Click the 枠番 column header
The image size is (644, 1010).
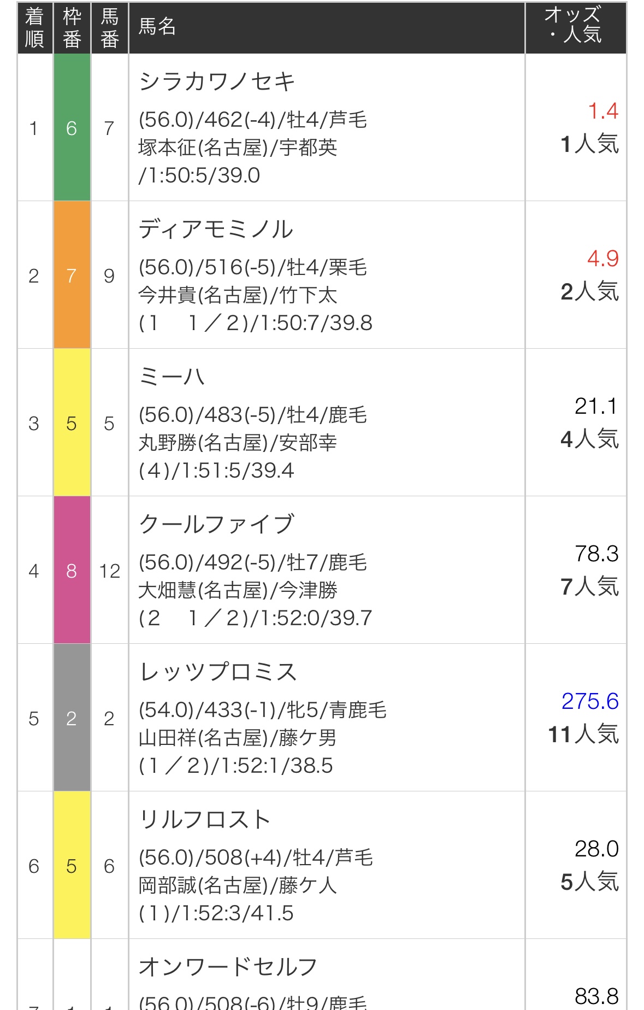[72, 28]
